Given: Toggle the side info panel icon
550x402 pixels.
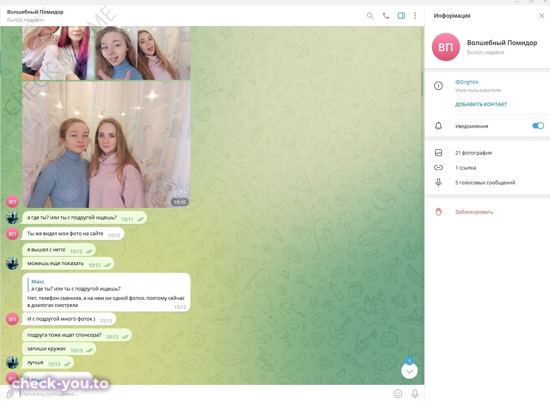Looking at the screenshot, I should pos(401,16).
